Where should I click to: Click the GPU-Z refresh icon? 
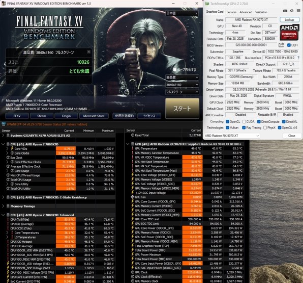[292, 11]
